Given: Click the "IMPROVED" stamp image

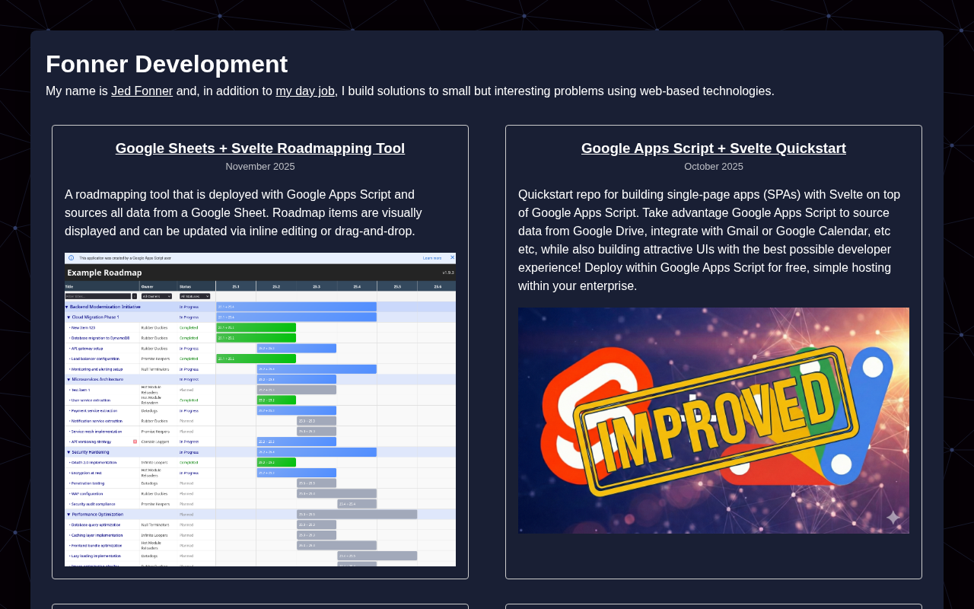Looking at the screenshot, I should [x=714, y=420].
